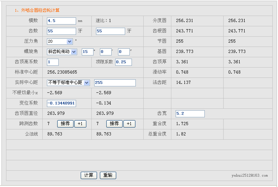Click the 总重合度 value 1.82

coord(181,134)
